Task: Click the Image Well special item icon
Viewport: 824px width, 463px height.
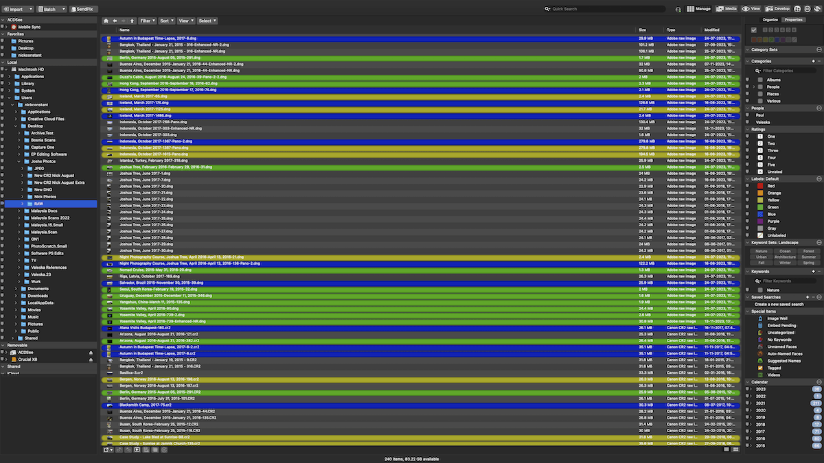Action: coord(761,318)
